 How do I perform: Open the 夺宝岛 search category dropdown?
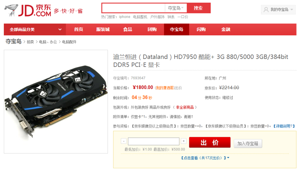pos(176,8)
